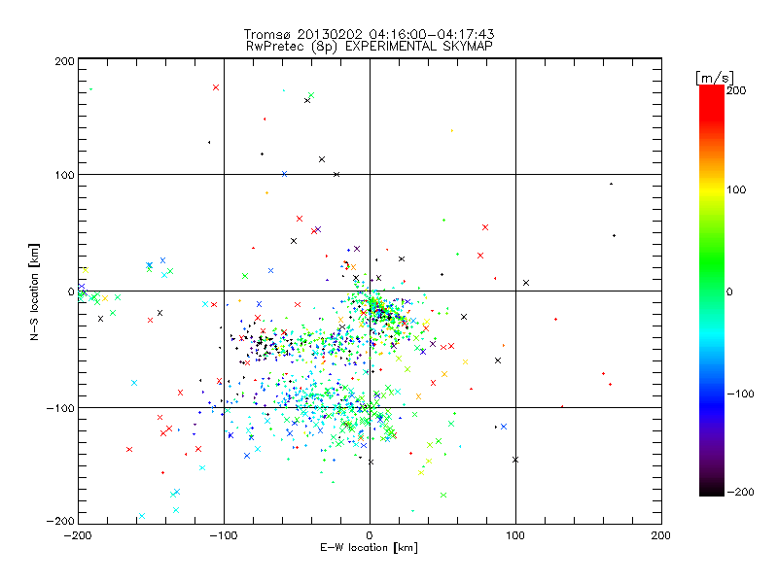
Task: Click the title line starting with "Tromsø 20130202"
Action: pyautogui.click(x=370, y=34)
